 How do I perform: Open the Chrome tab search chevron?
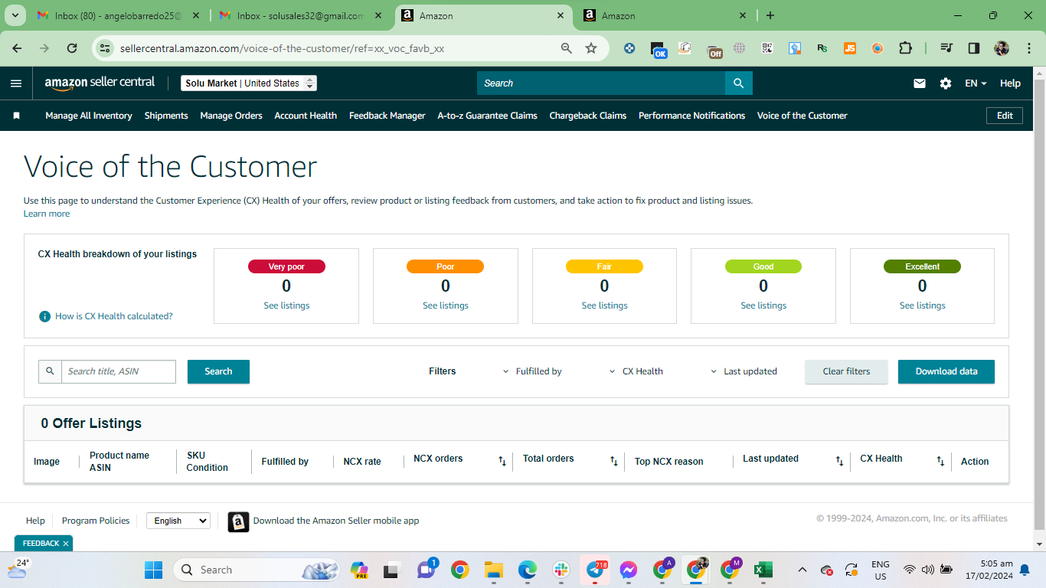[15, 15]
